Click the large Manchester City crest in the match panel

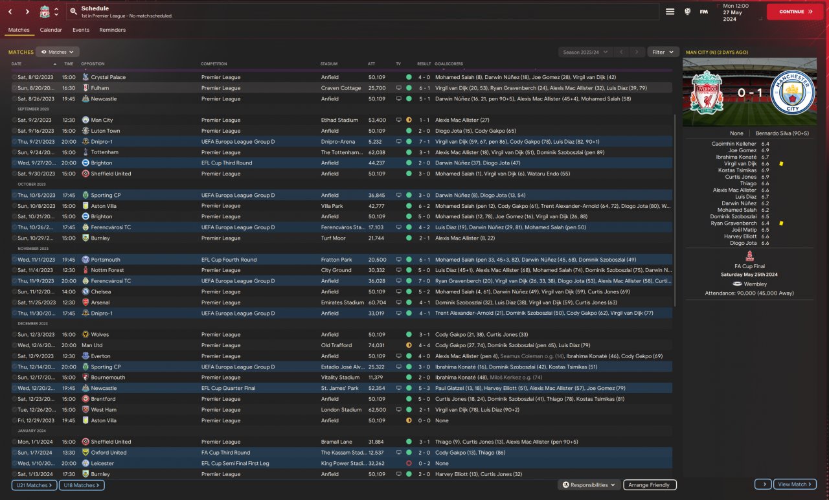click(x=794, y=92)
